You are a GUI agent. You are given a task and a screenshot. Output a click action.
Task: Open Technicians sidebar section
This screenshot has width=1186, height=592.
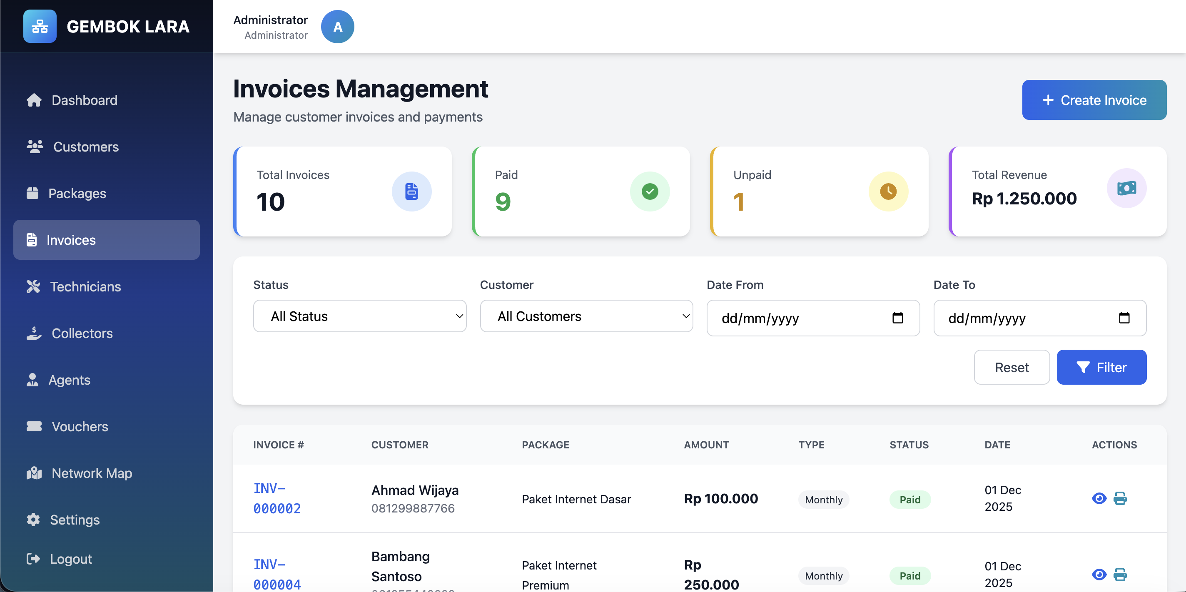pyautogui.click(x=85, y=286)
